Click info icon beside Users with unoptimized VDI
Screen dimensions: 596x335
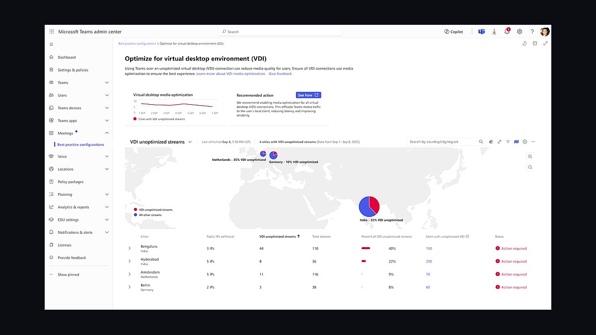point(467,237)
